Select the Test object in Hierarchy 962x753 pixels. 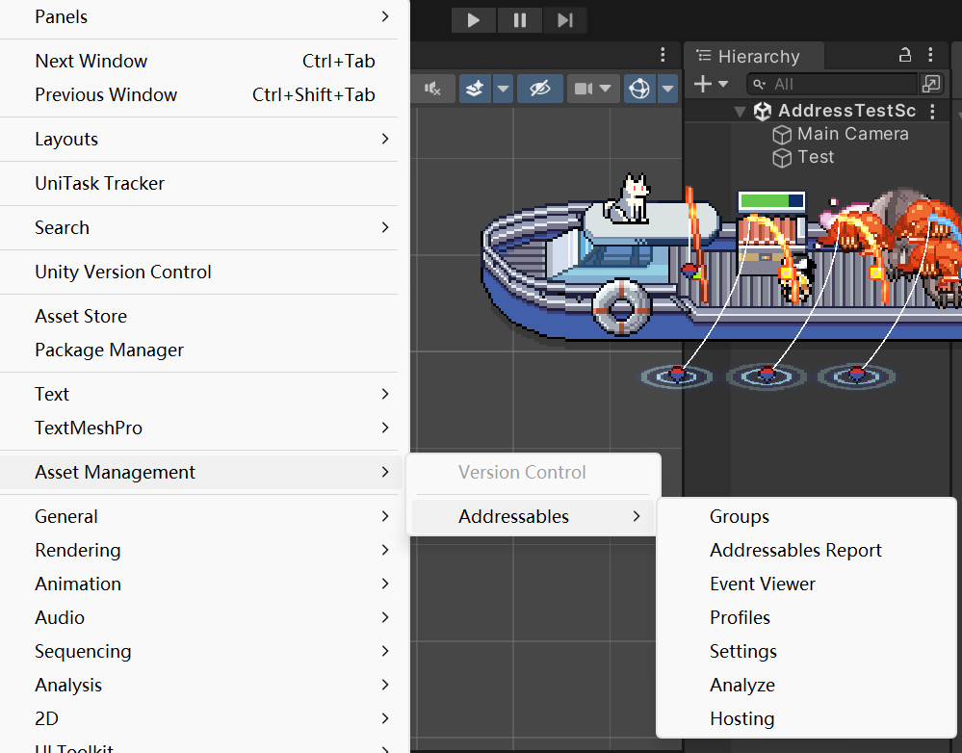click(816, 157)
